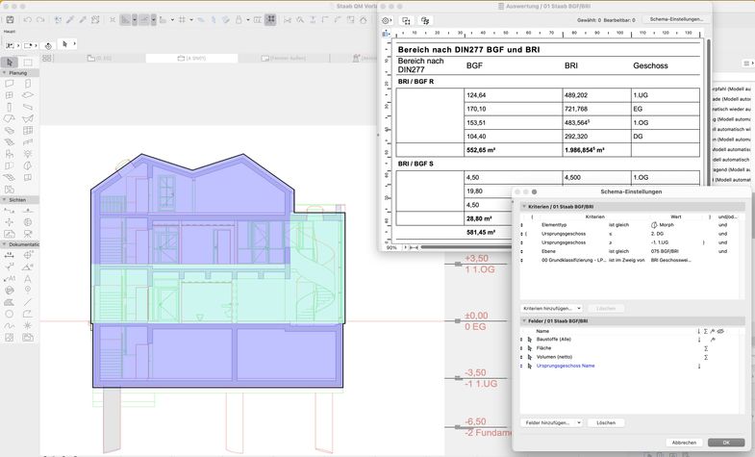Choose the pipette parameter pick-up tool
The width and height of the screenshot is (755, 457).
coord(69,19)
